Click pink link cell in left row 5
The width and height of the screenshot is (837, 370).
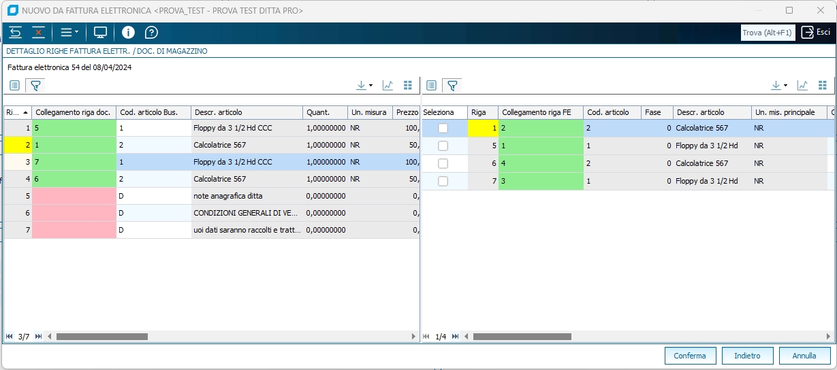[x=74, y=196]
